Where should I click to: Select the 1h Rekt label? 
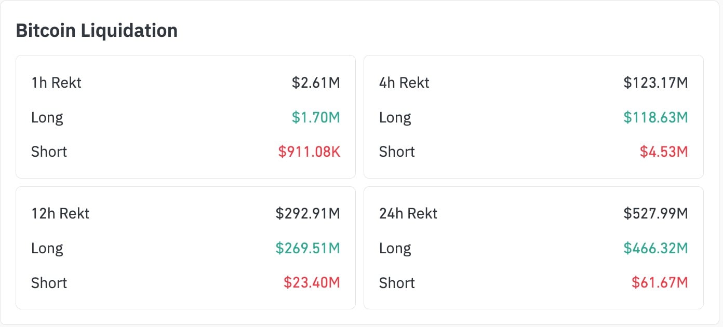click(x=56, y=83)
